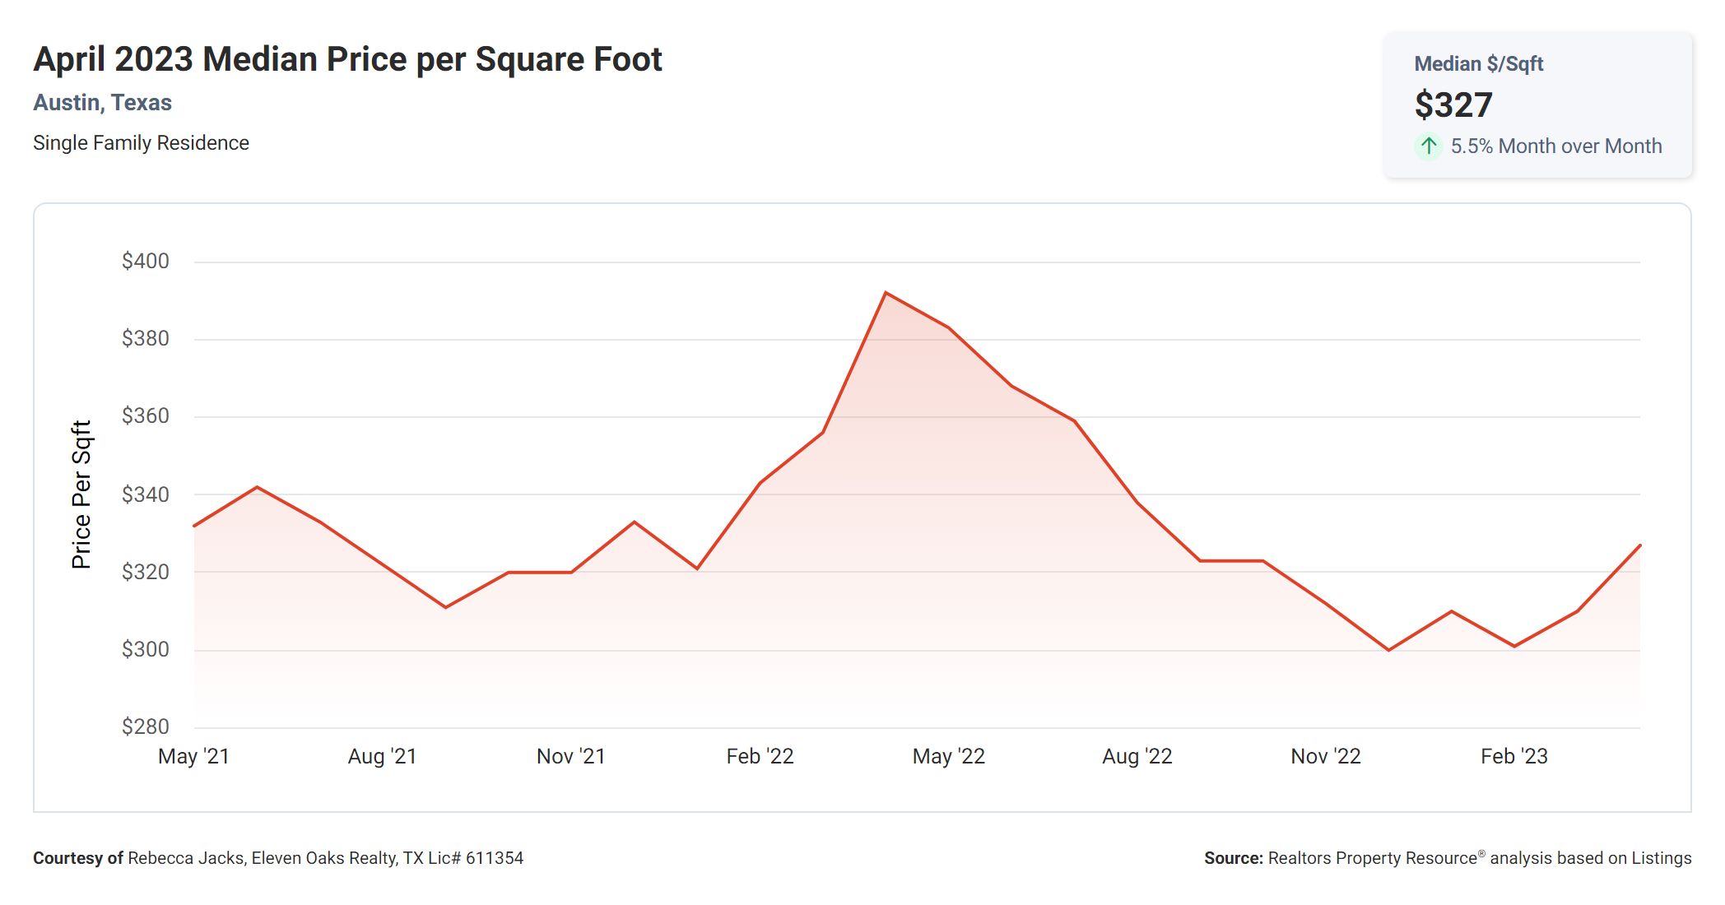1725x905 pixels.
Task: Click the Feb '22 x-axis label
Action: tap(760, 756)
